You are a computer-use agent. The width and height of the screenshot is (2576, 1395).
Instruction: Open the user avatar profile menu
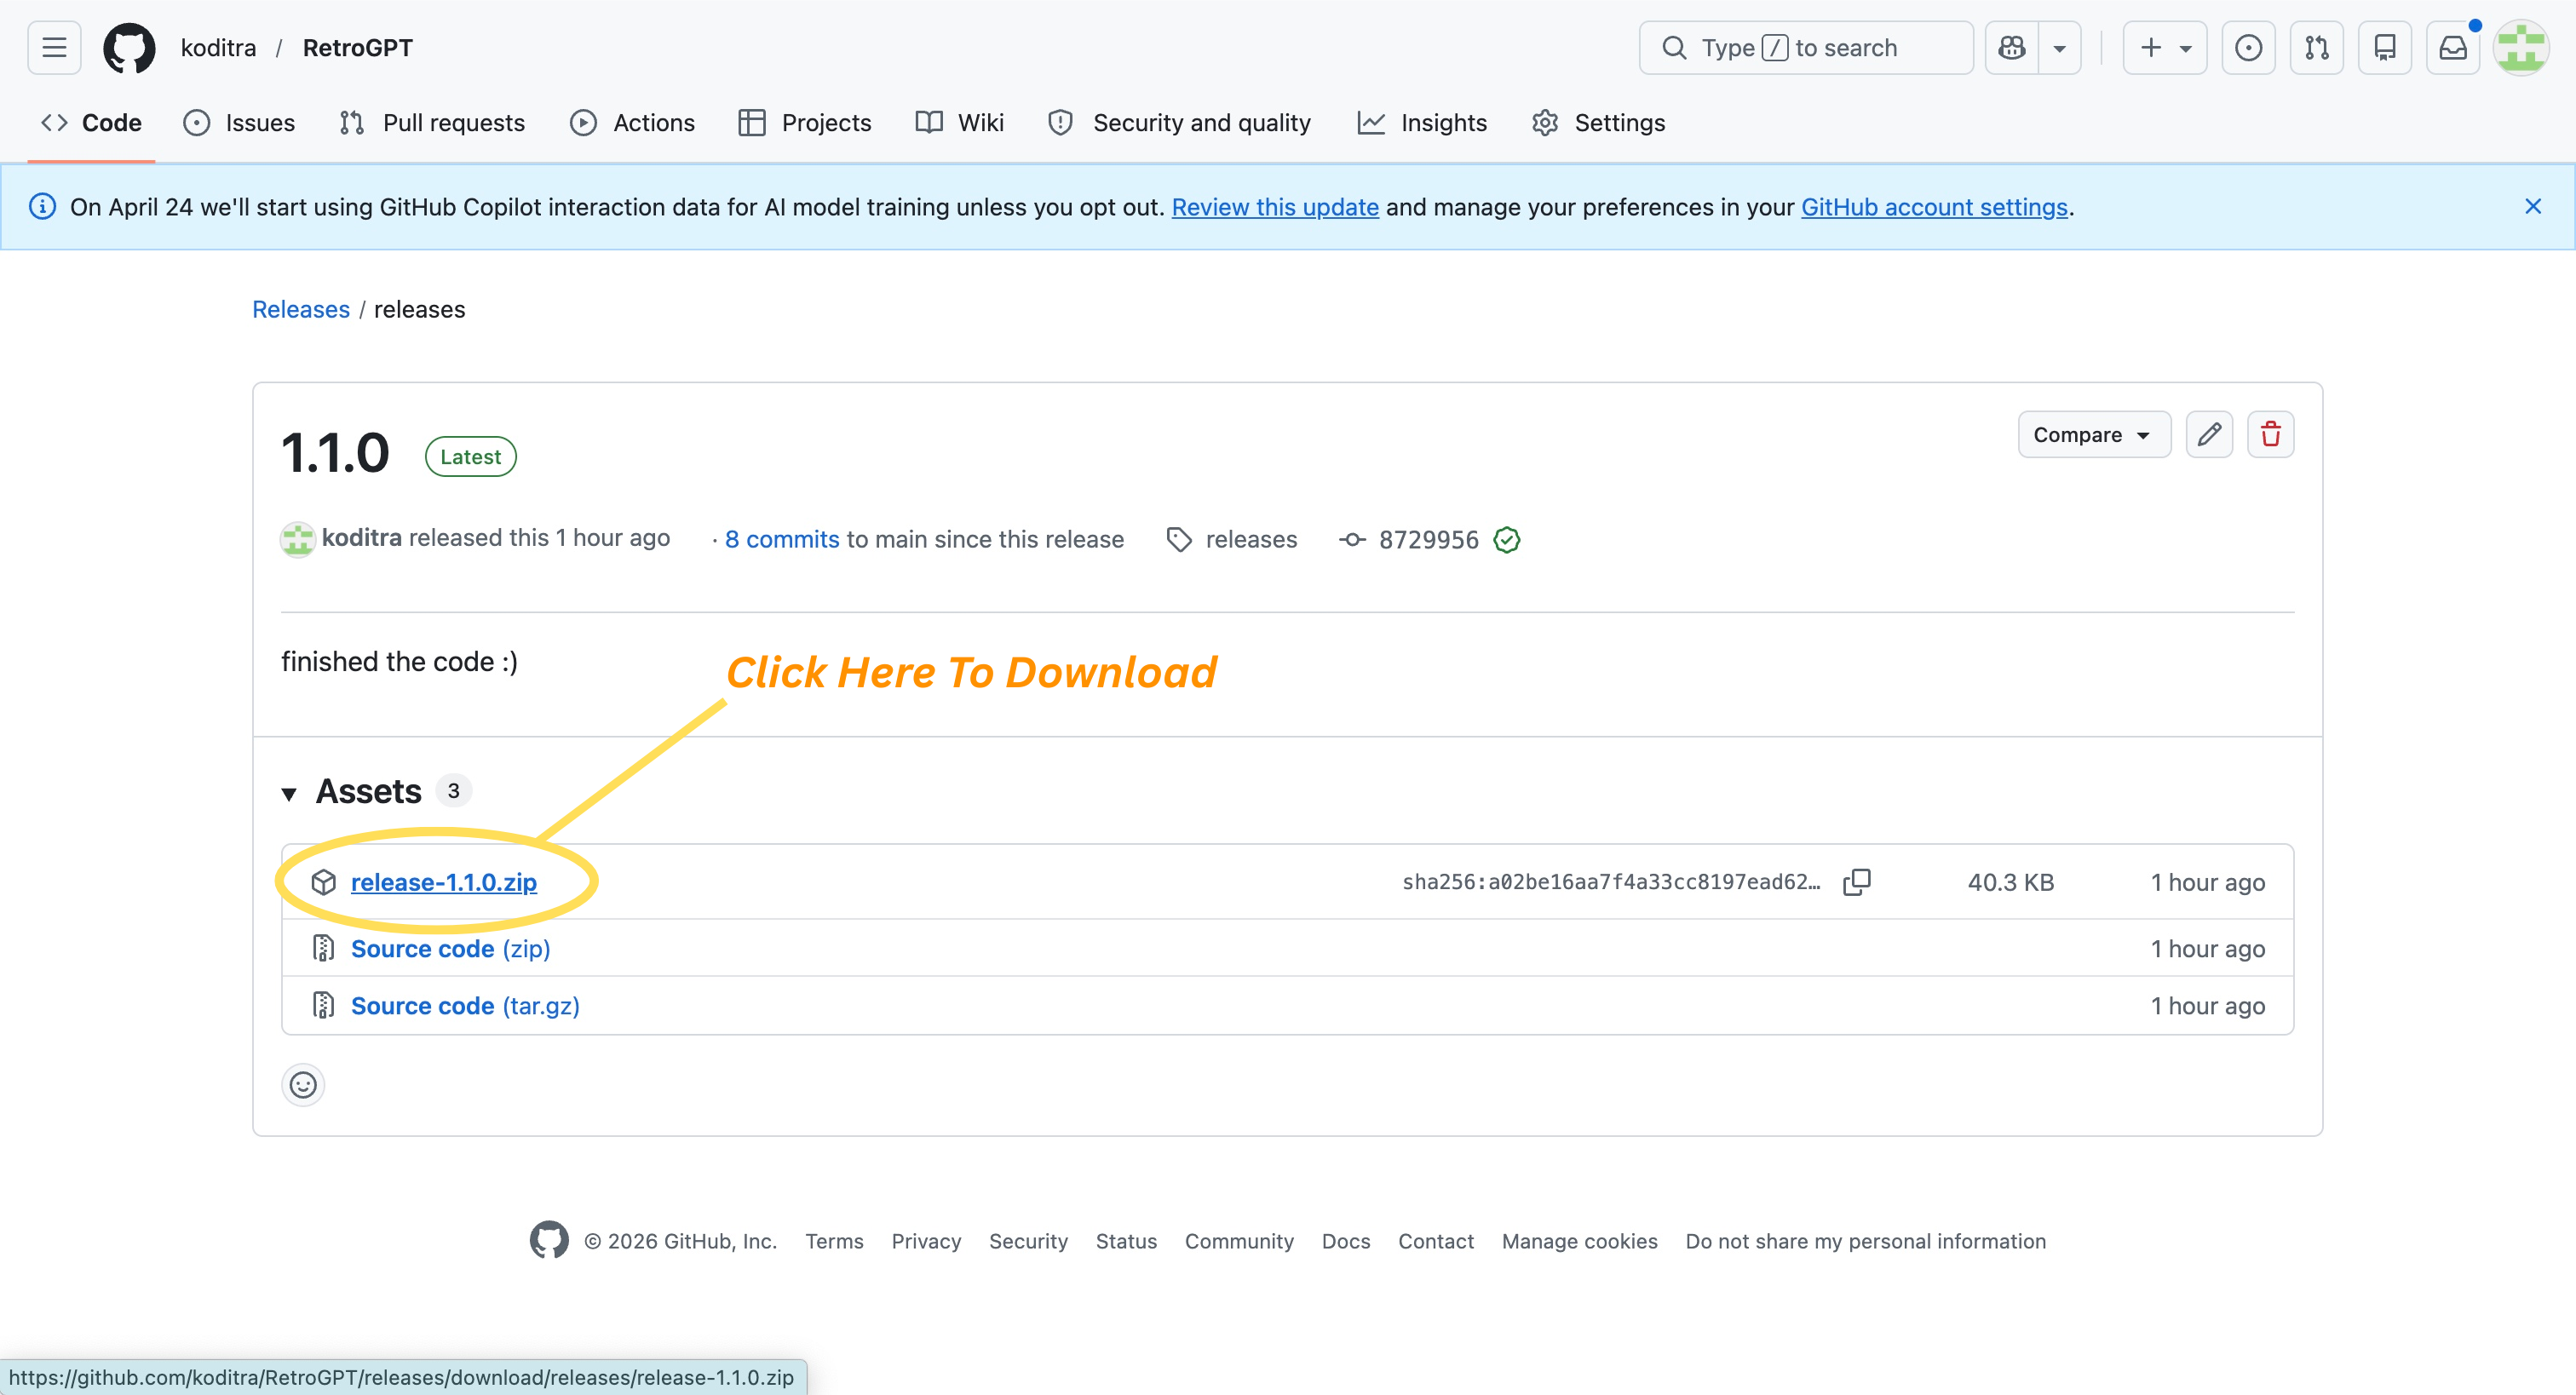(2520, 48)
